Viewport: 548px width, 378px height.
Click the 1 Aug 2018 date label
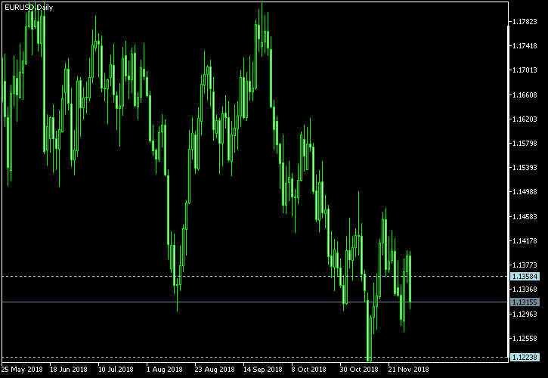[164, 369]
